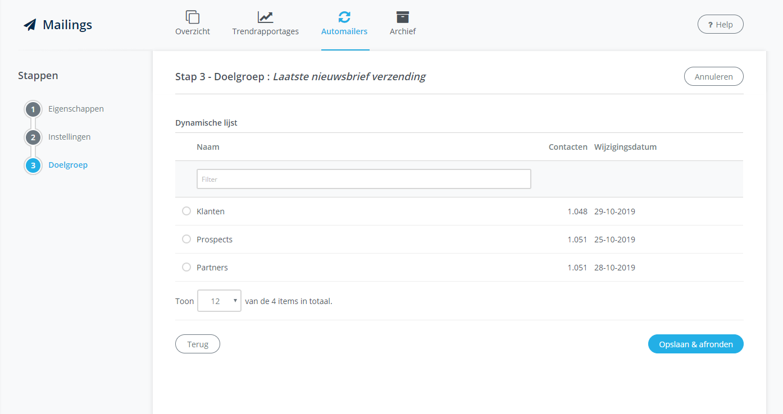Sort by the Naam column header
Screen dimensions: 783x414
pyautogui.click(x=208, y=147)
